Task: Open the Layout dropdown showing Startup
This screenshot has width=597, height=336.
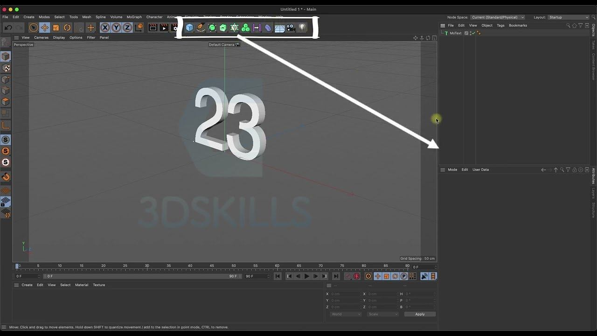Action: point(568,17)
